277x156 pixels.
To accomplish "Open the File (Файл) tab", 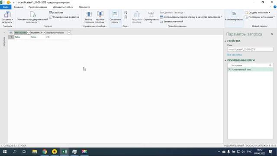I will (6, 7).
